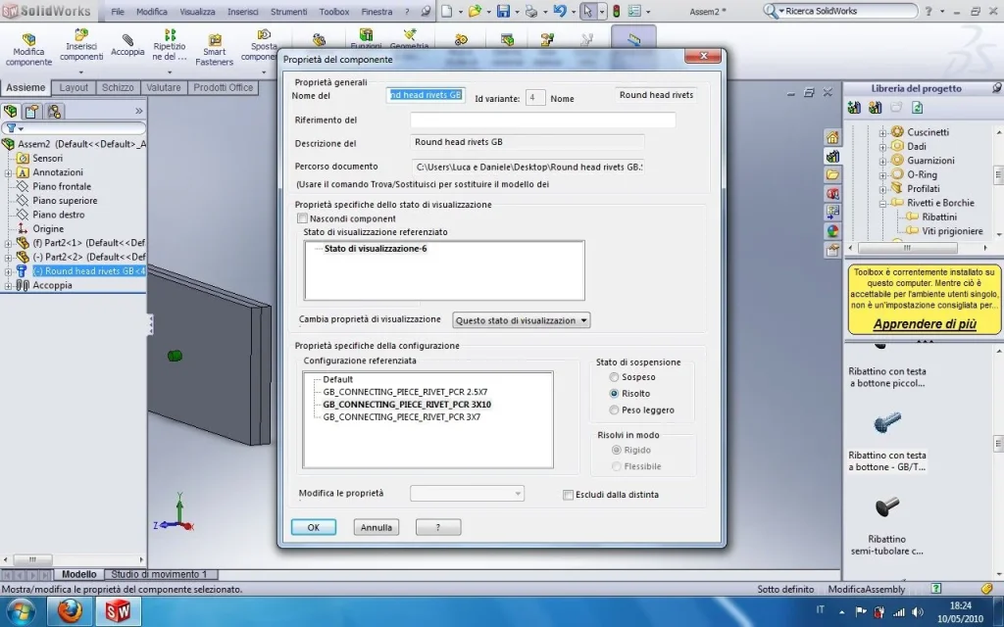This screenshot has width=1004, height=627.
Task: Click the Annulla button
Action: pos(376,527)
